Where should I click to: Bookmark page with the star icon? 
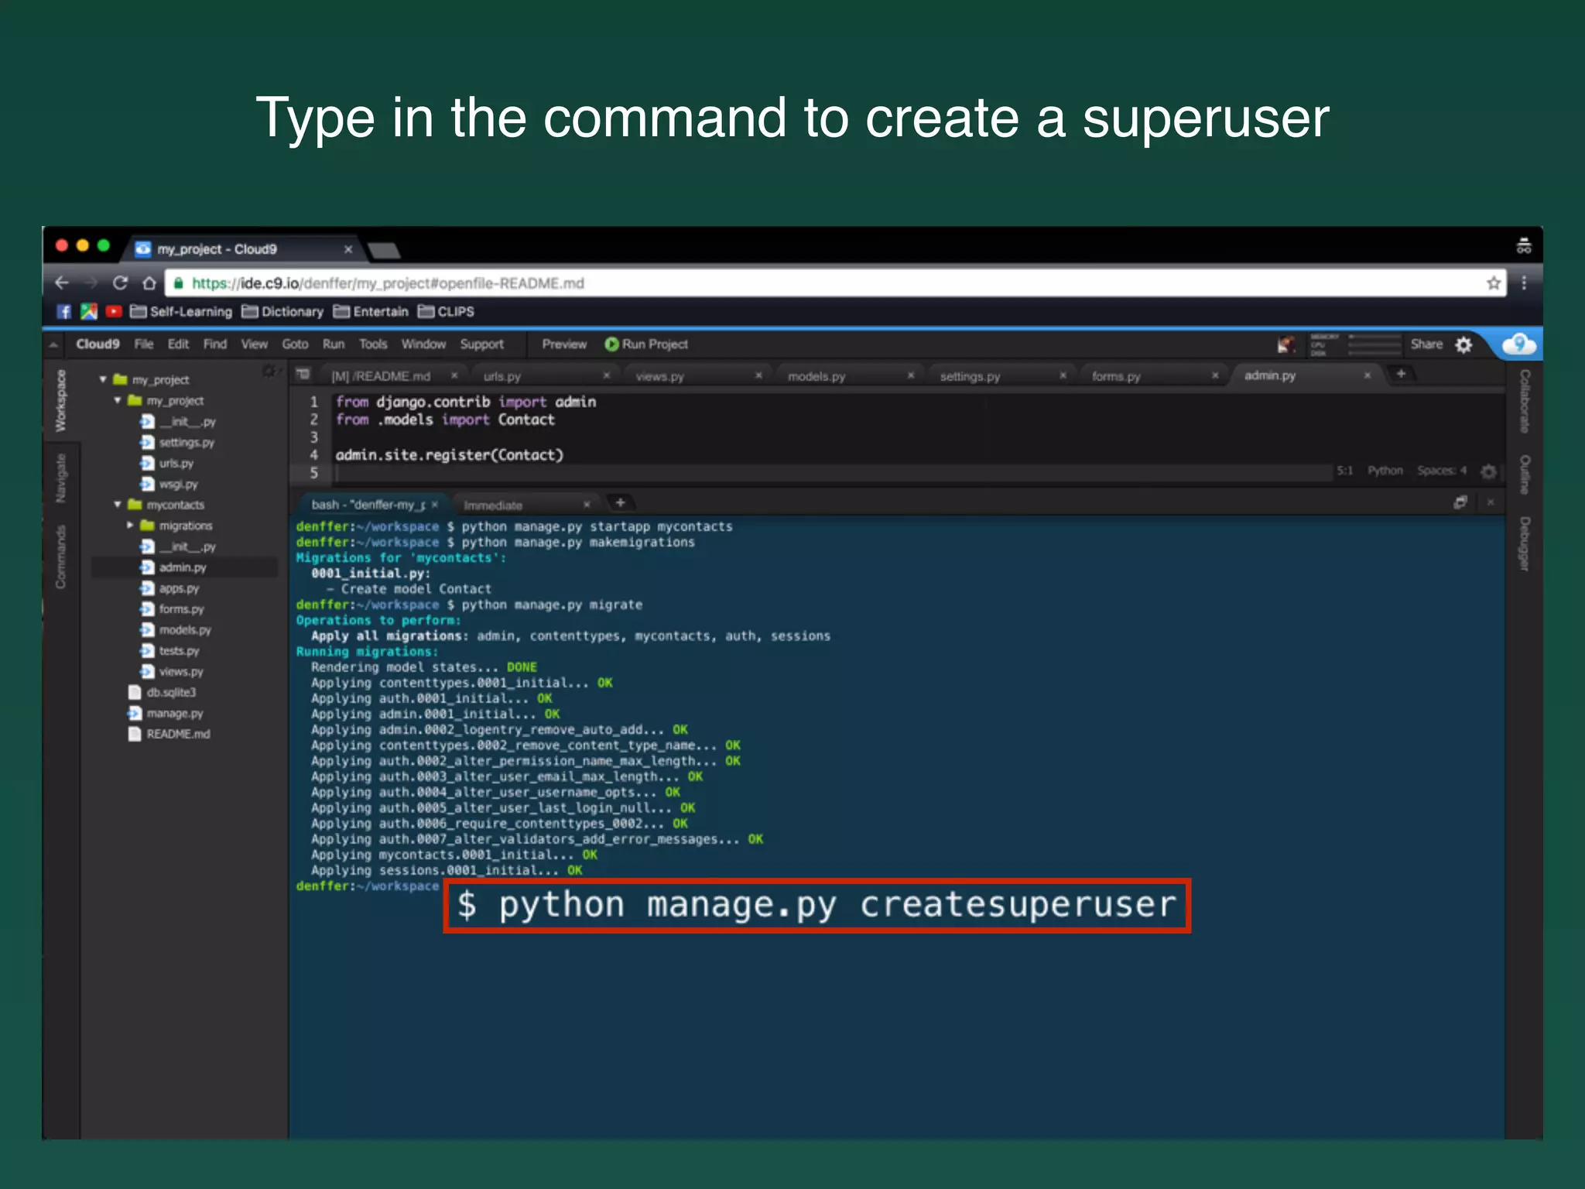[1493, 283]
